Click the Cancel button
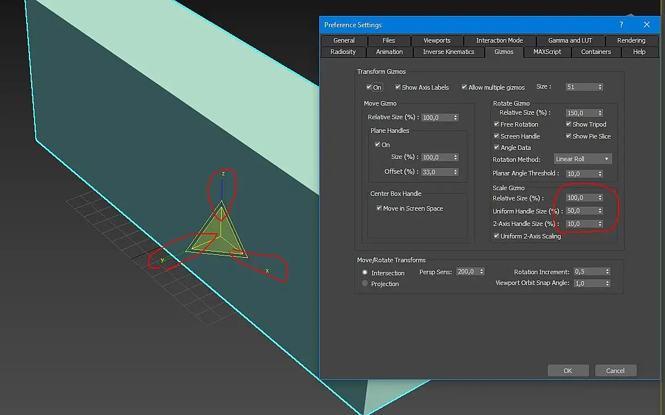665x415 pixels. (615, 371)
